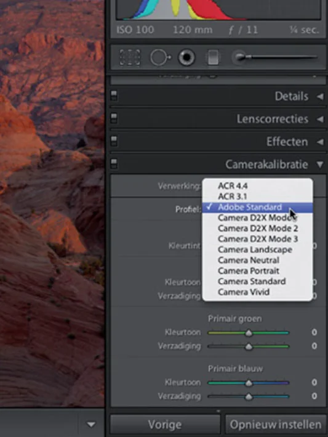328x437 pixels.
Task: Click the f / 11 aperture readout
Action: point(243,30)
